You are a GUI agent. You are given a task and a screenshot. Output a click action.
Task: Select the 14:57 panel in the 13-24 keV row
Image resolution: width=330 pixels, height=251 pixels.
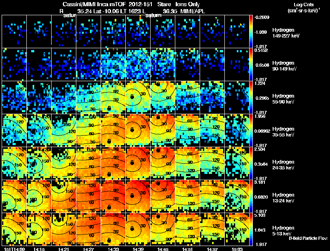point(212,197)
